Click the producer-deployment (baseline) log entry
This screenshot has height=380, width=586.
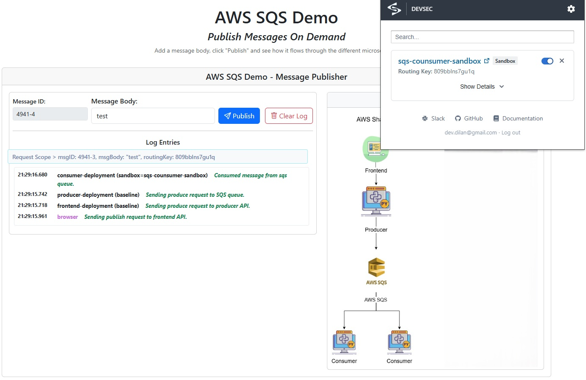coord(162,195)
